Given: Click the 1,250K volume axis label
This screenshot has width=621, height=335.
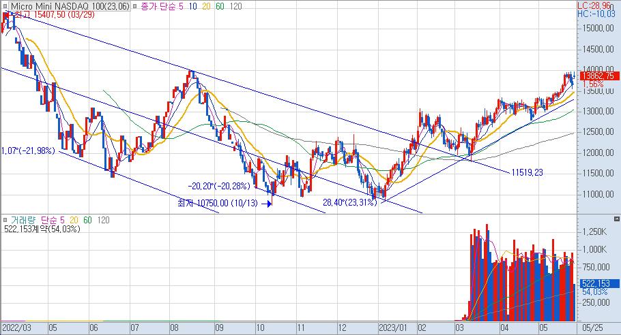Looking at the screenshot, I should point(594,232).
